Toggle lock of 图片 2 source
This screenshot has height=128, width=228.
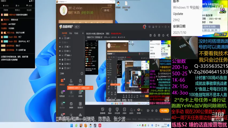coord(62,64)
